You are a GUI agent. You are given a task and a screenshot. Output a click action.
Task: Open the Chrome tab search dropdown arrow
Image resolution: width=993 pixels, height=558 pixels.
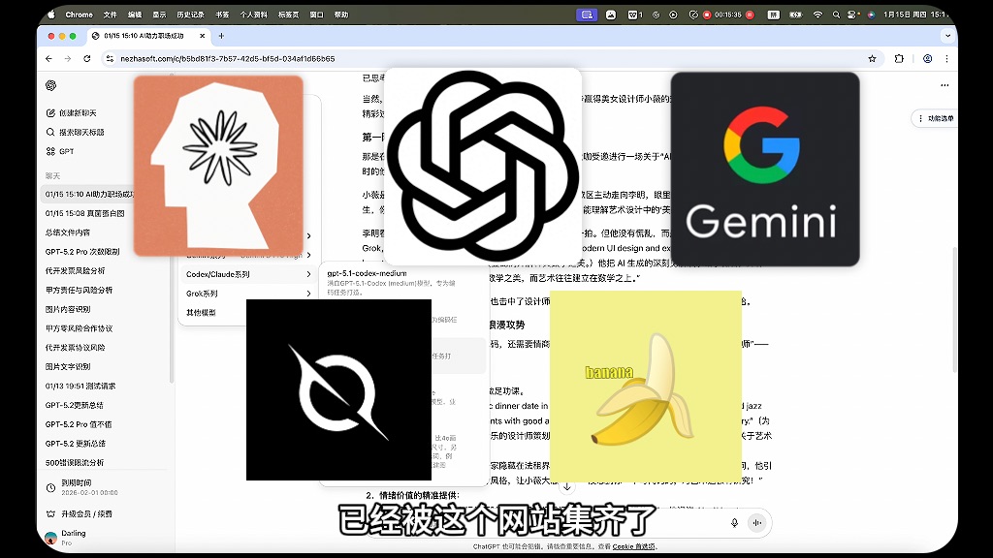[x=947, y=36]
